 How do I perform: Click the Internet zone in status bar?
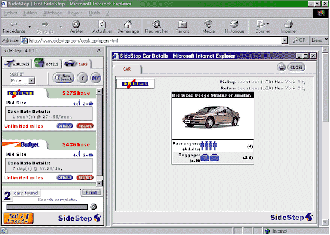coord(276,231)
